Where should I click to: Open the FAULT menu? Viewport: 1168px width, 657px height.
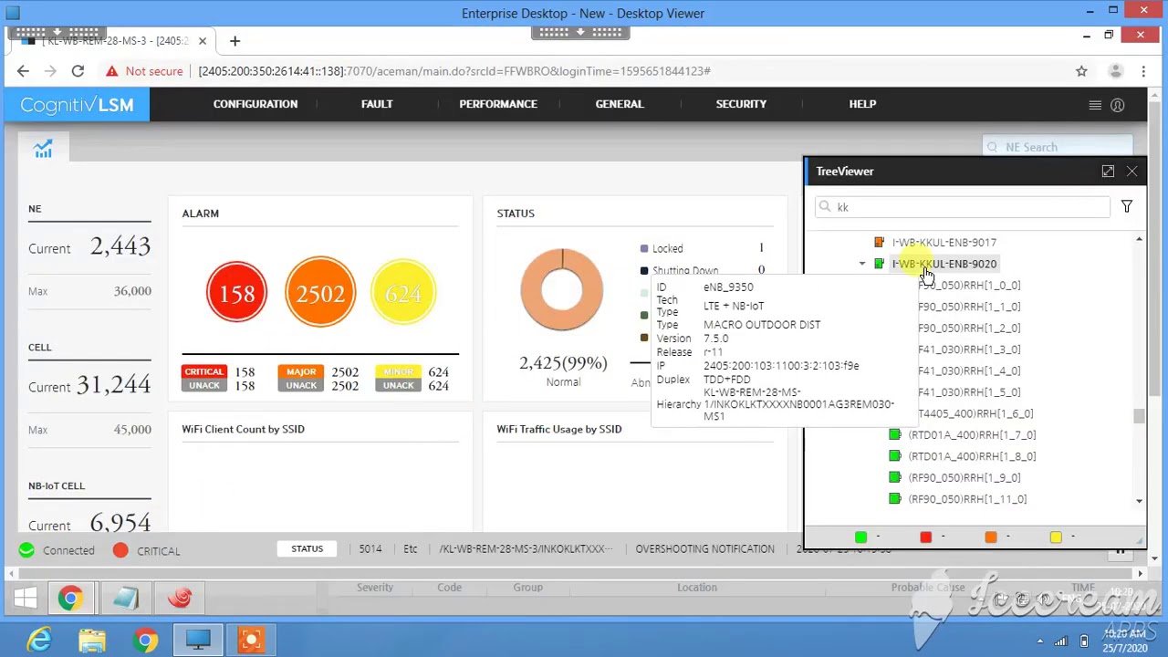377,104
